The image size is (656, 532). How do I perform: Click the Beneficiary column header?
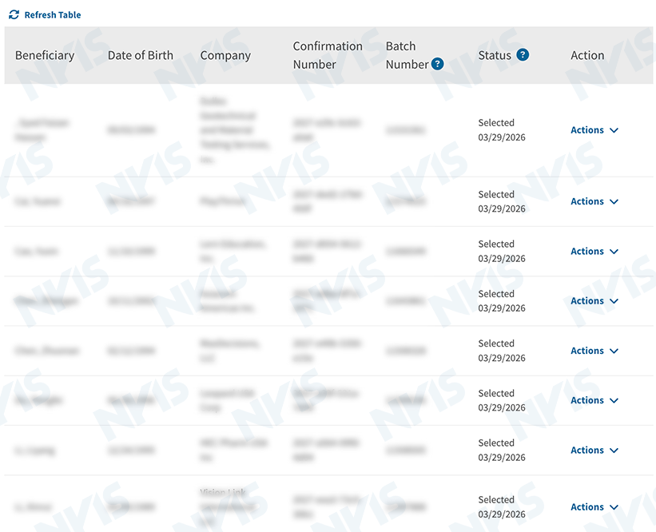tap(45, 56)
